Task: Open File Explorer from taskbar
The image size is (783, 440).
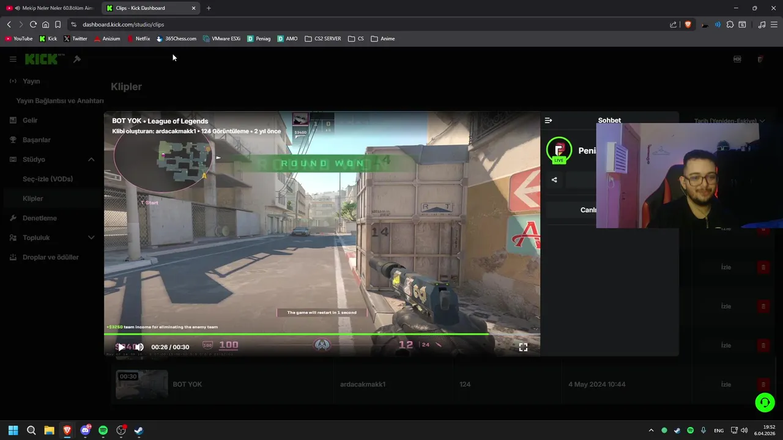Action: point(49,430)
